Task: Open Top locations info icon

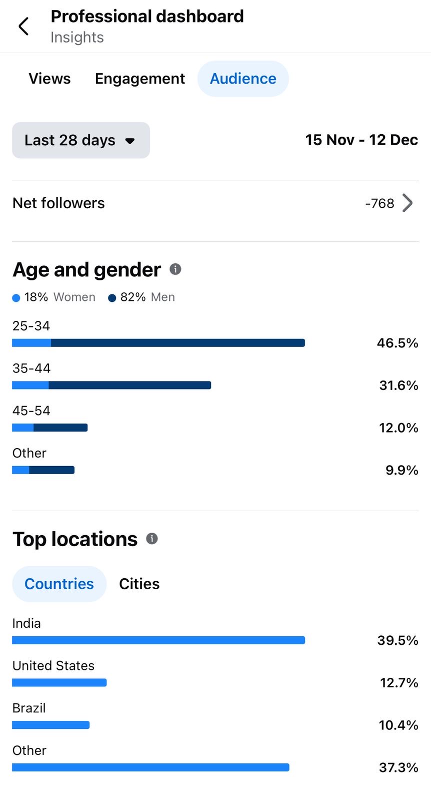Action: [152, 539]
